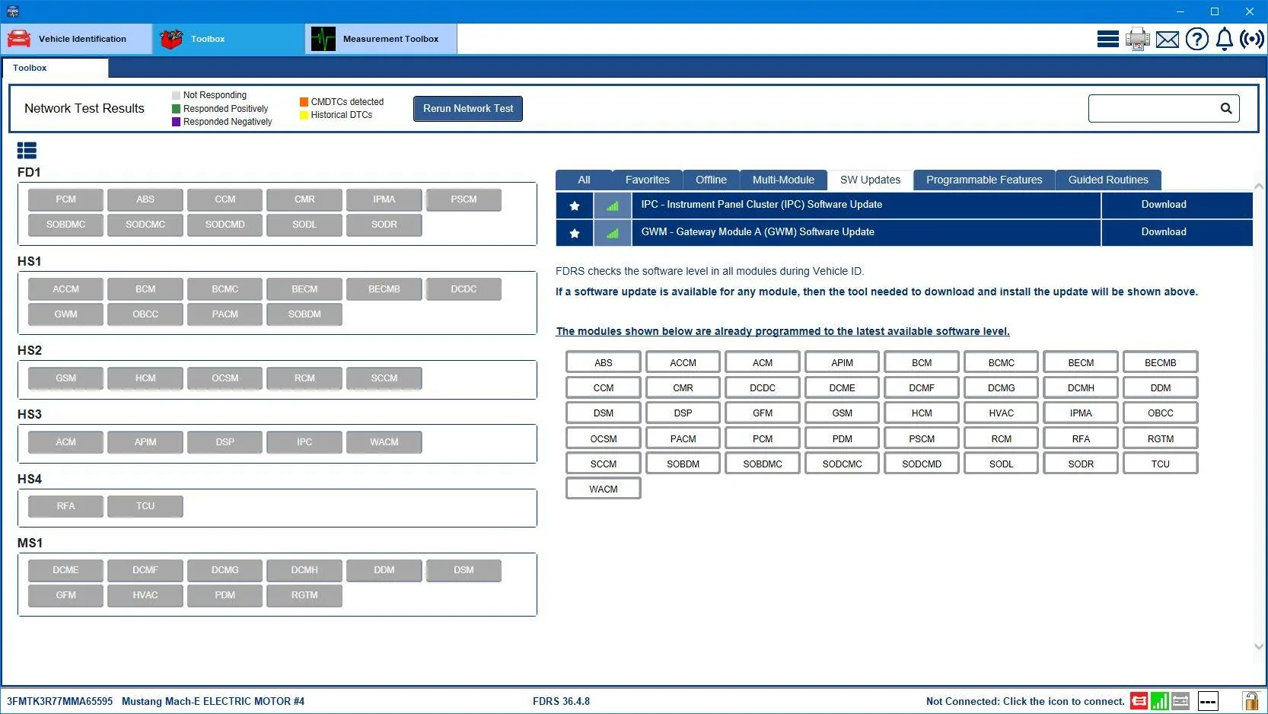Click FDRS 36.4.8 version text
This screenshot has height=714, width=1268.
(x=561, y=701)
